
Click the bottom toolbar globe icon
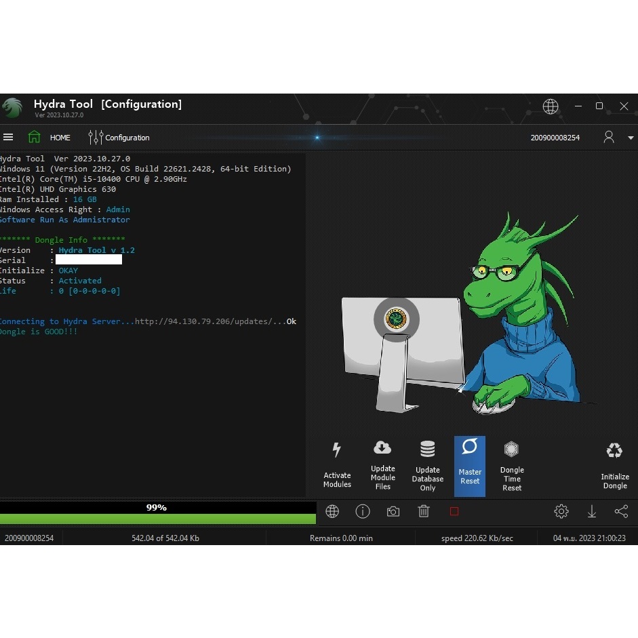(x=332, y=512)
